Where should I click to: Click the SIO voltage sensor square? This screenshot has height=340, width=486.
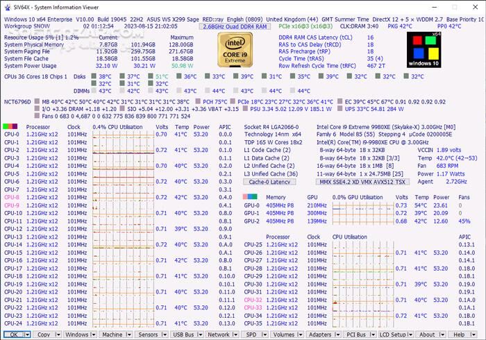click(x=122, y=108)
